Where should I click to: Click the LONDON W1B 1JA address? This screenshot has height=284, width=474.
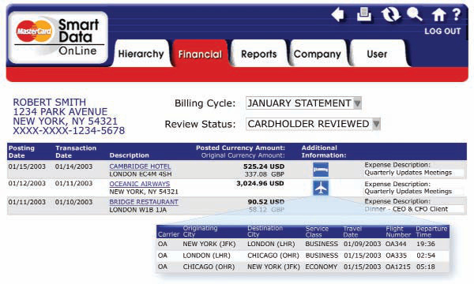pos(137,210)
